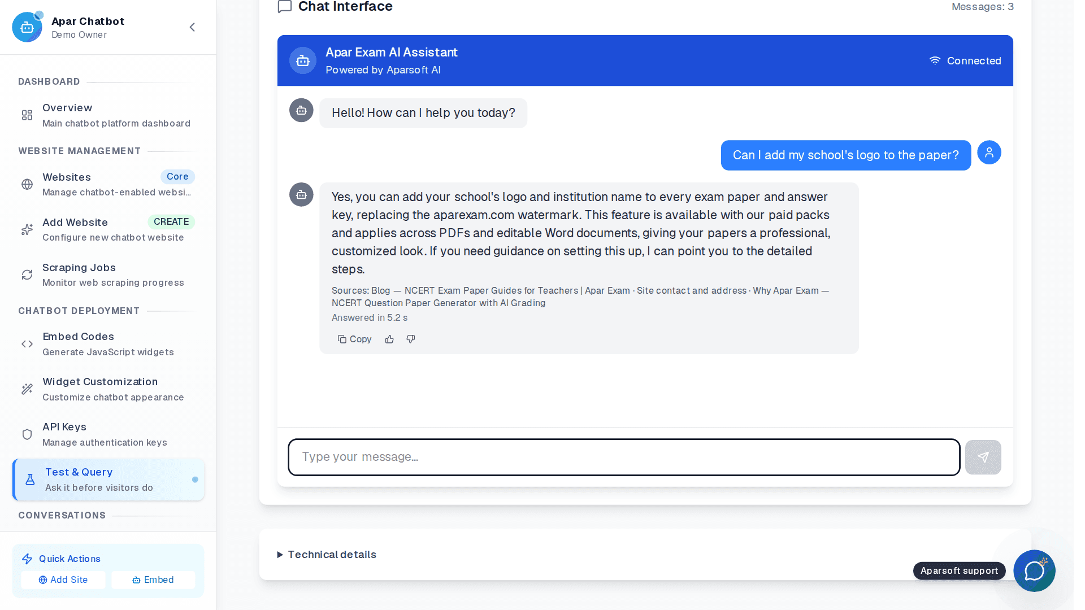Click the Widget Customization wand icon
The image size is (1085, 610).
point(27,389)
